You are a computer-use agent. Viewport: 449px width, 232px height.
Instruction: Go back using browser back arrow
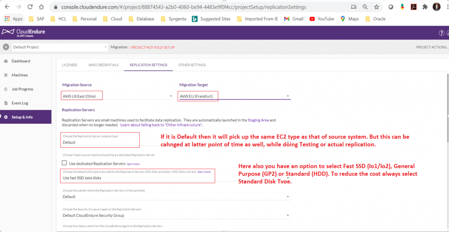click(7, 7)
